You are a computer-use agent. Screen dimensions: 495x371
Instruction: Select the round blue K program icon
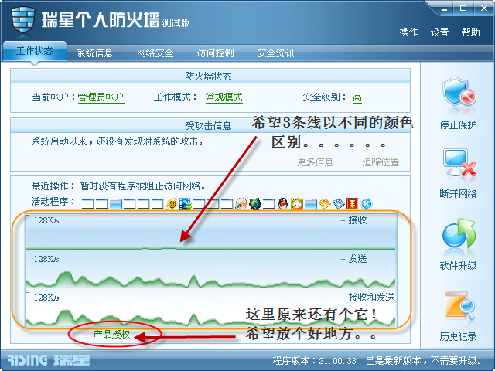[366, 204]
